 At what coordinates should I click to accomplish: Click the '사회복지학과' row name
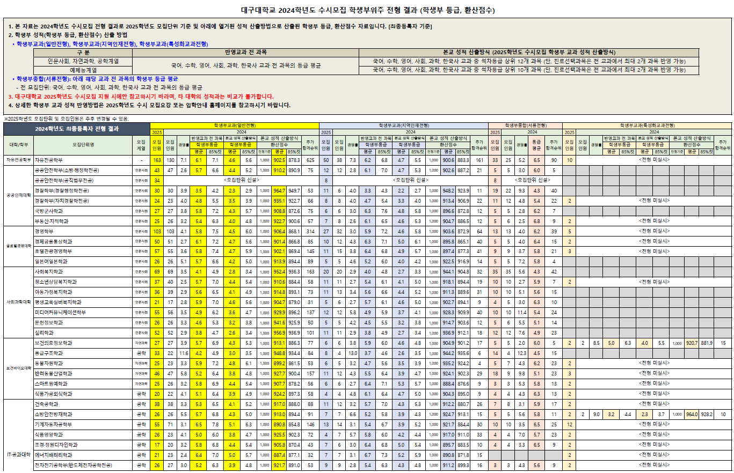point(83,271)
